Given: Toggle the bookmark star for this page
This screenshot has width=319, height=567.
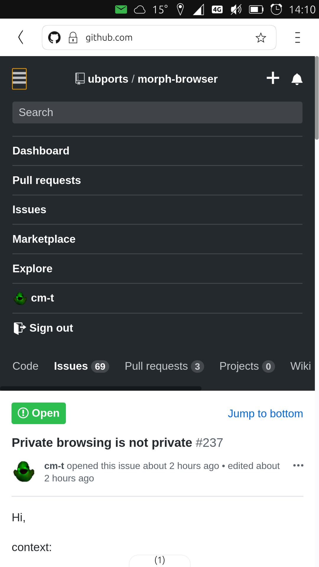Looking at the screenshot, I should point(261,38).
